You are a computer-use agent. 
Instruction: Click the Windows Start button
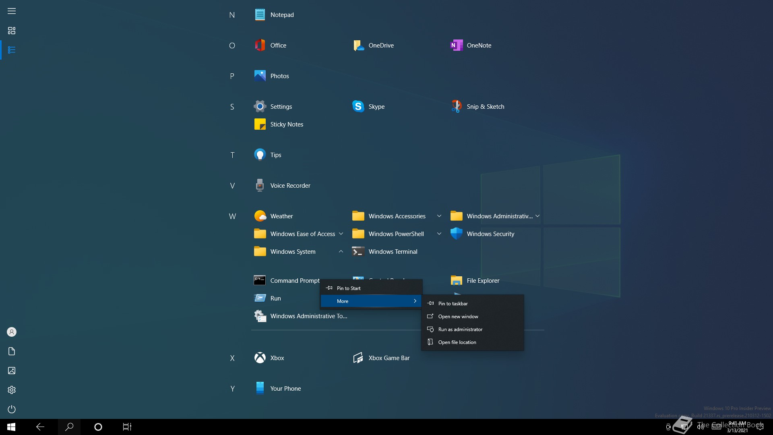(x=11, y=427)
